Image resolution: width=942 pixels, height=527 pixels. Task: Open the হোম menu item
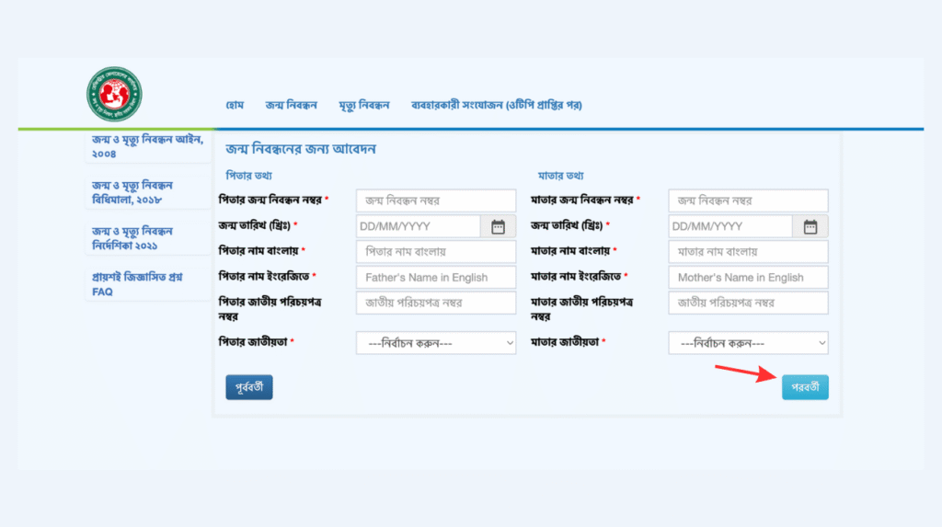point(235,105)
